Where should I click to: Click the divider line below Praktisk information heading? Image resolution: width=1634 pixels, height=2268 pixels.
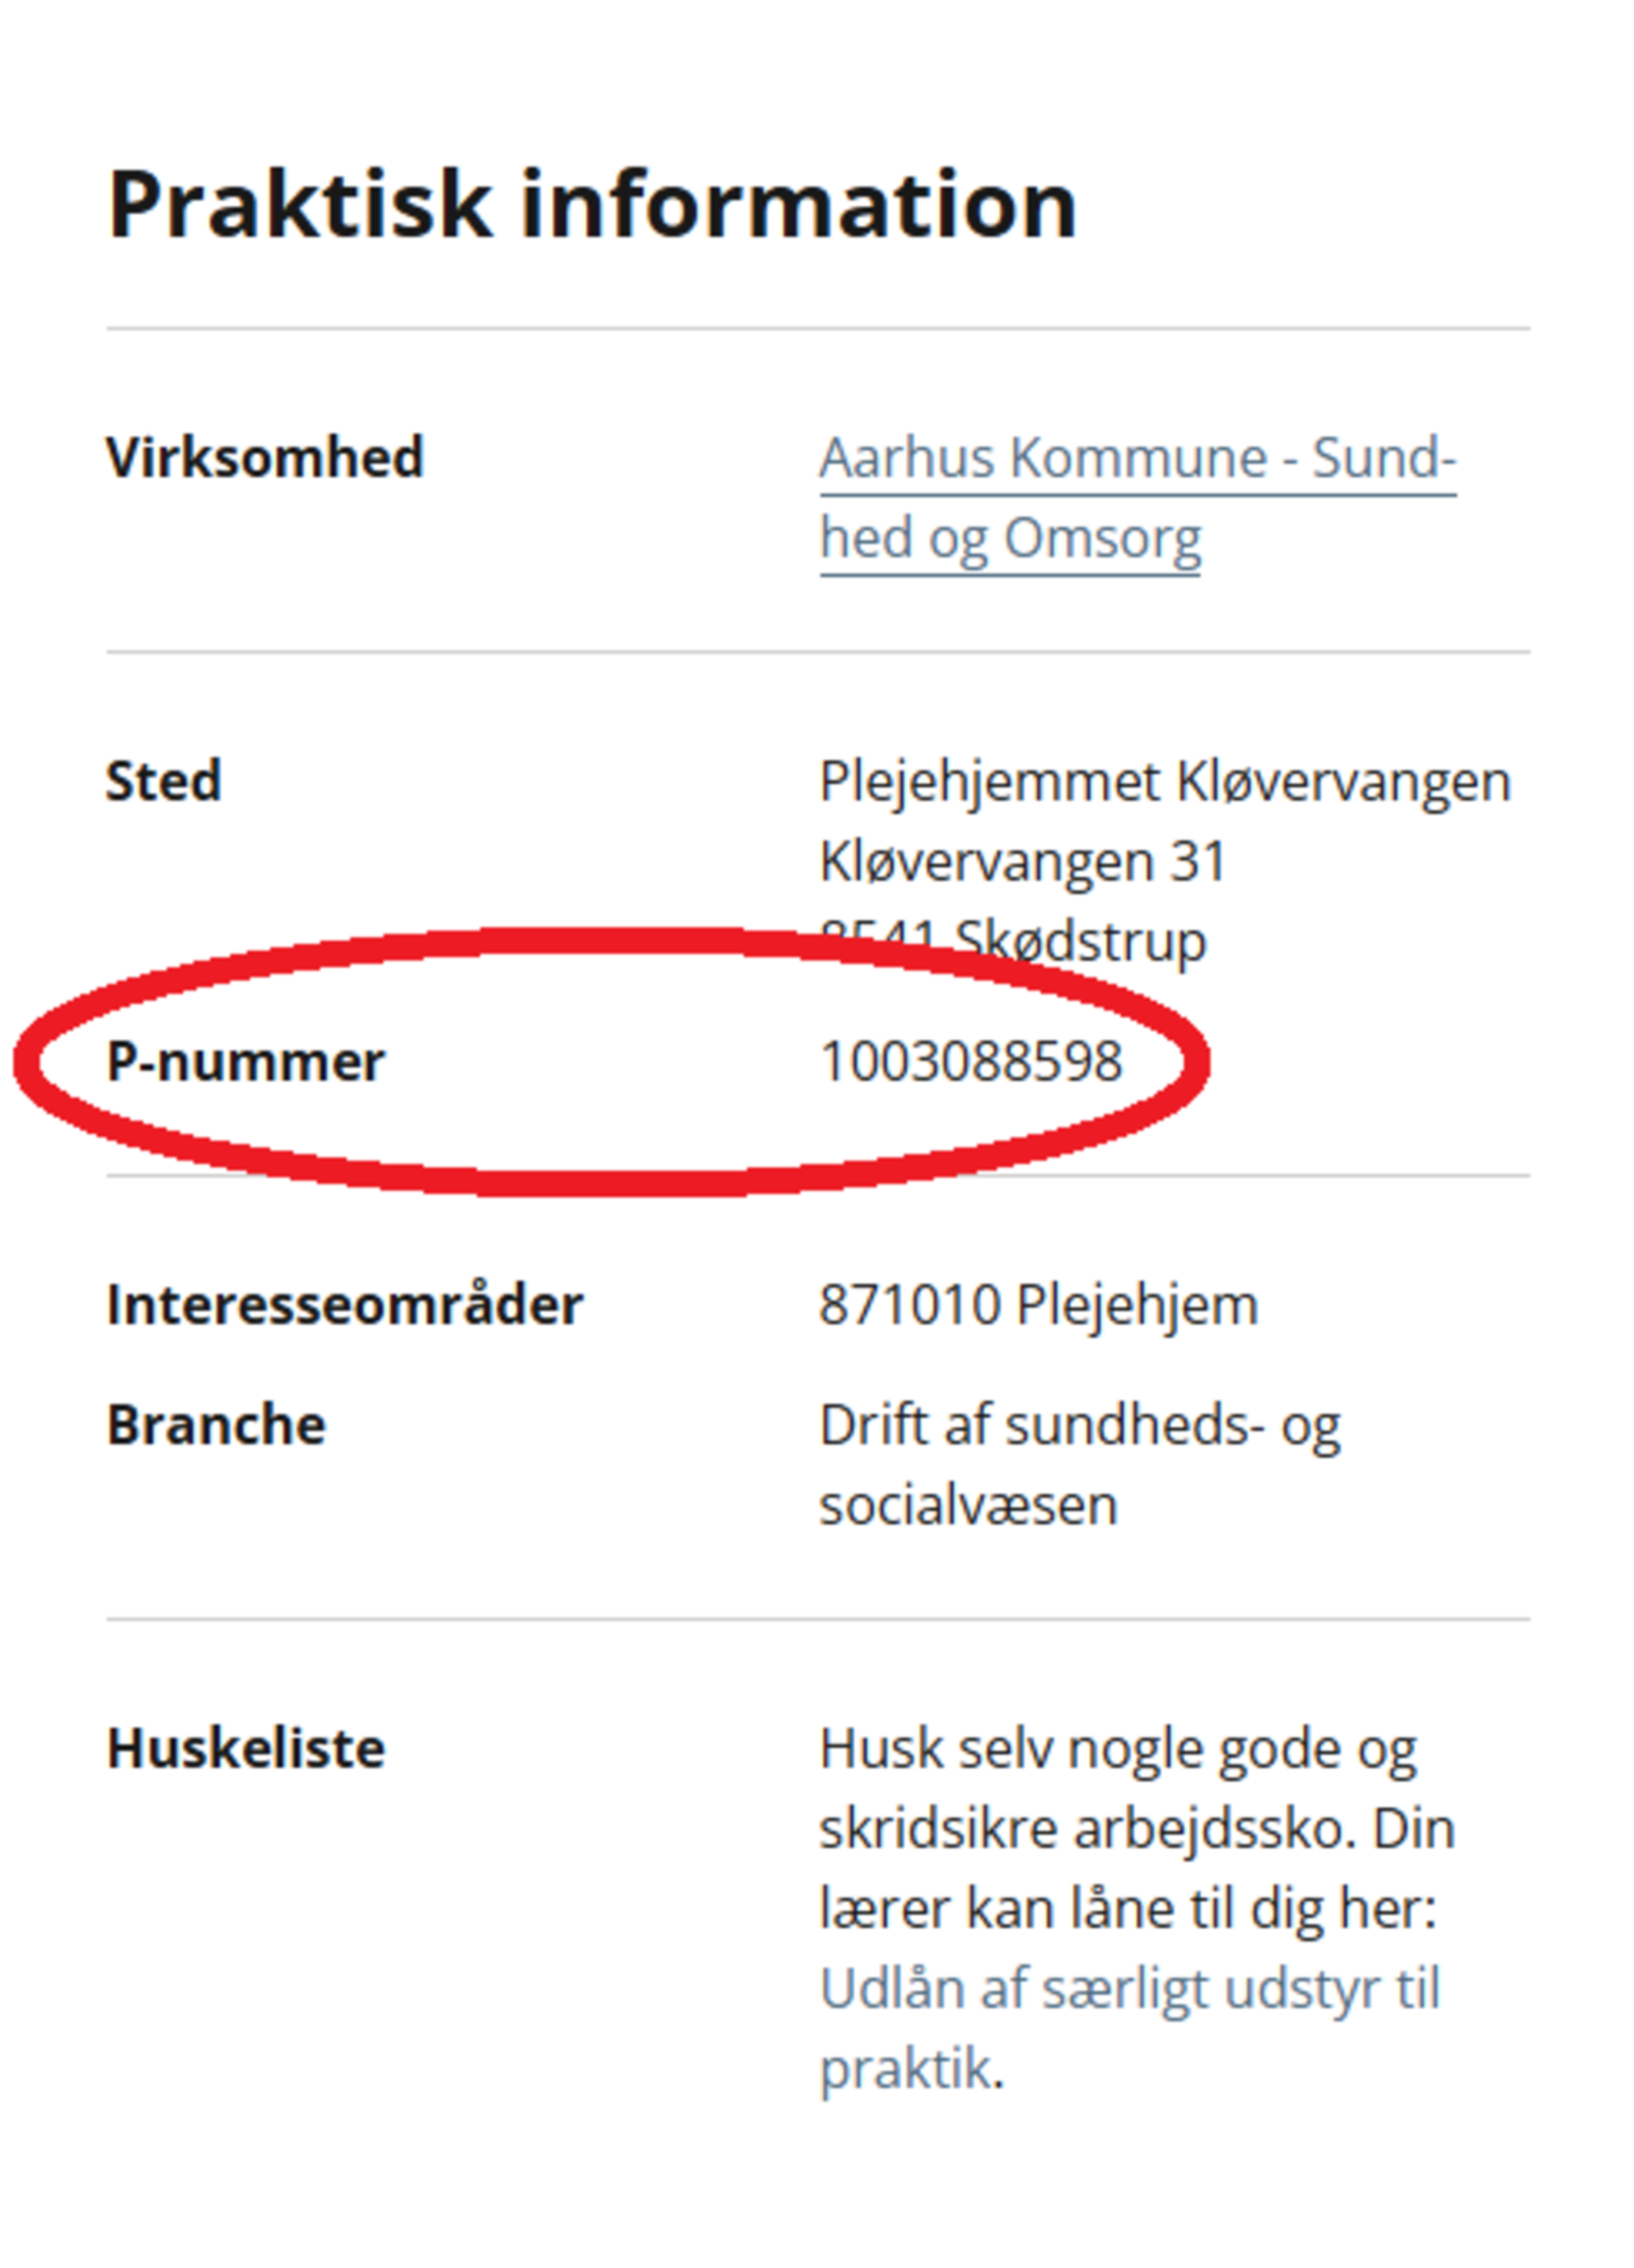tap(818, 328)
